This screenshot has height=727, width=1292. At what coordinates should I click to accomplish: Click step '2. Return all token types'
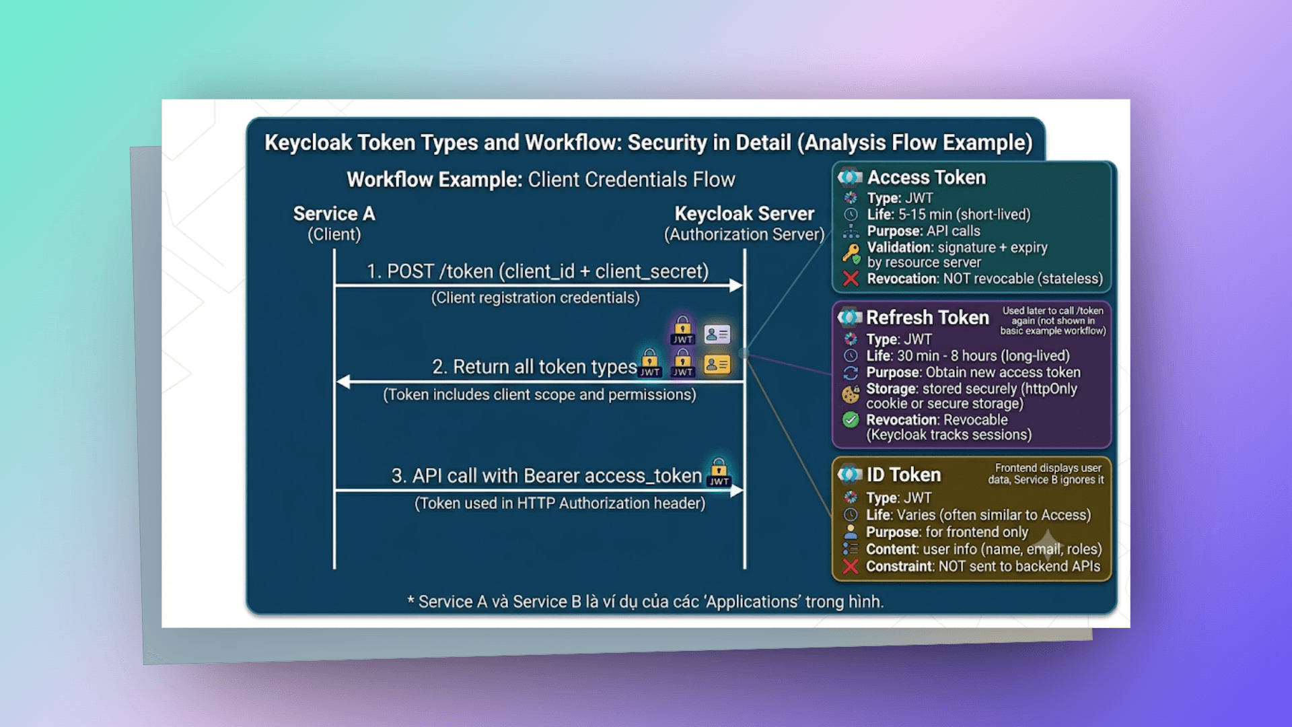pyautogui.click(x=534, y=367)
